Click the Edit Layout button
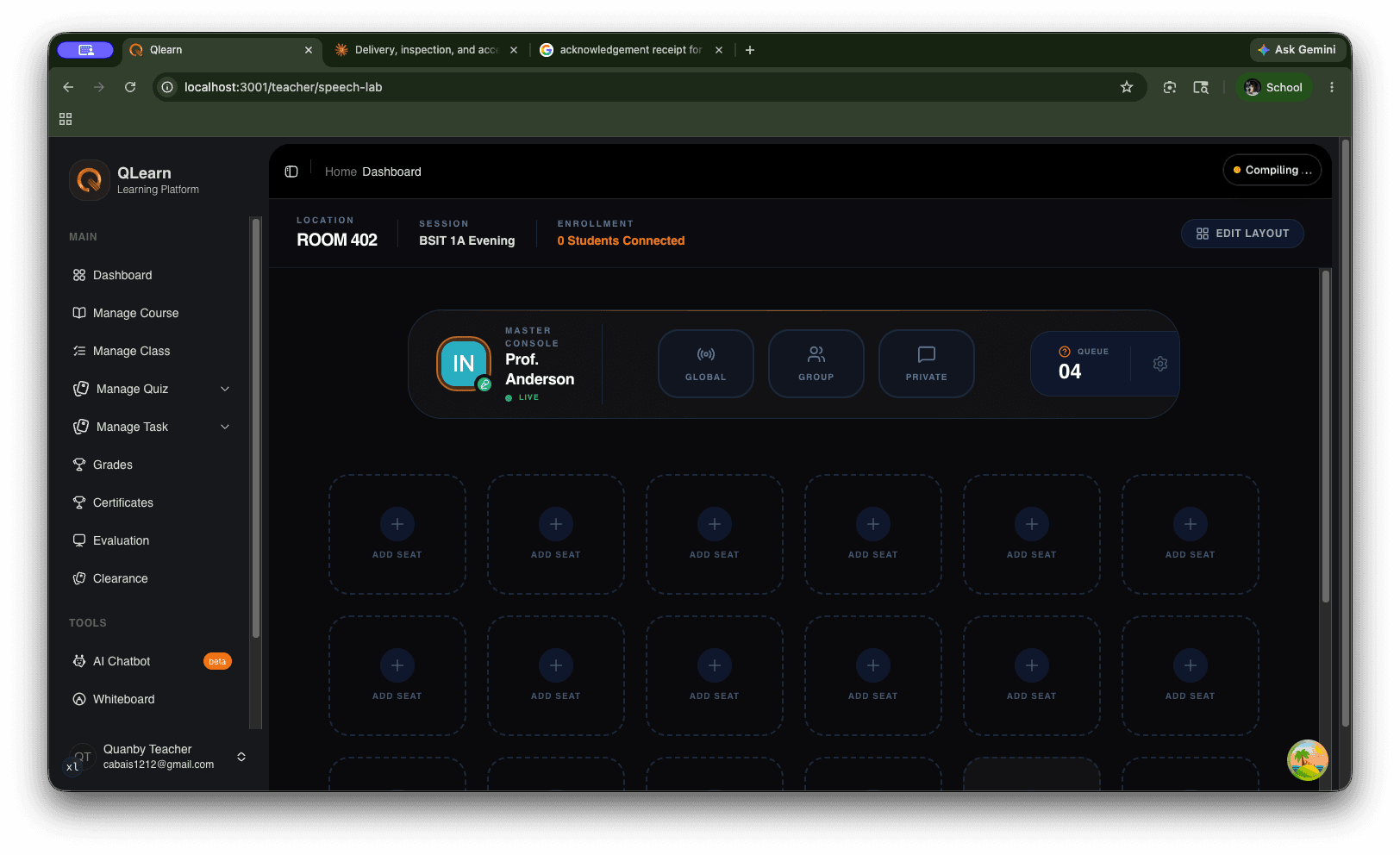Screen dimensions: 1400x855 click(1242, 234)
